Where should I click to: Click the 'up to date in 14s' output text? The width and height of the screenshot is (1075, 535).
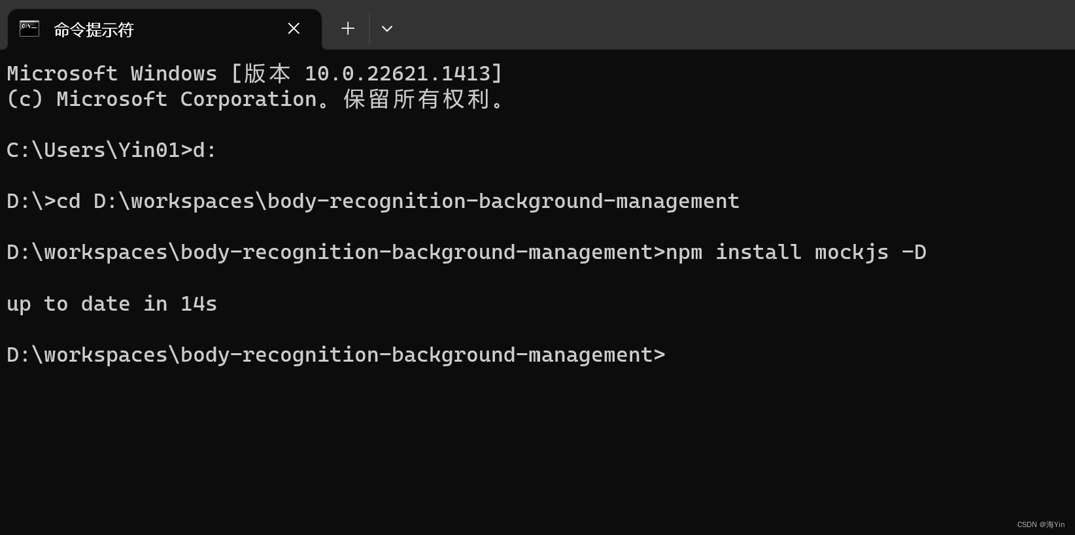(111, 303)
